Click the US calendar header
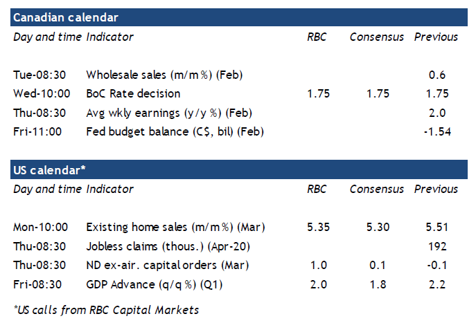 (x=48, y=169)
